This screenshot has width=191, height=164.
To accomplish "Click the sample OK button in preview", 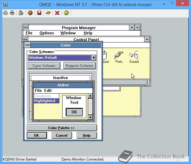I will [x=74, y=112].
